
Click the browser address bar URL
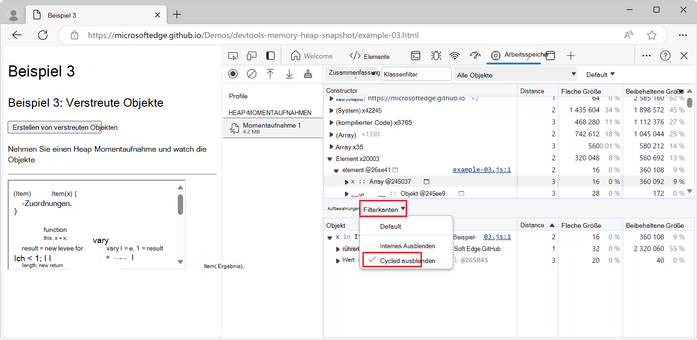pyautogui.click(x=253, y=35)
